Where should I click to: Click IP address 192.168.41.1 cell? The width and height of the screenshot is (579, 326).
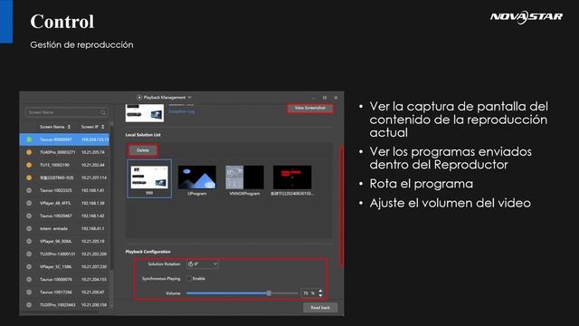click(x=92, y=229)
